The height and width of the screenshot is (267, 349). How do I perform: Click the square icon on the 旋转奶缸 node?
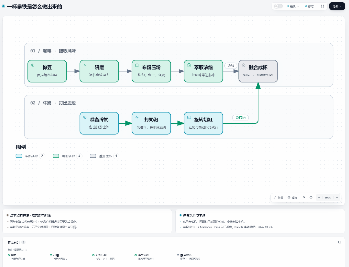(x=189, y=117)
